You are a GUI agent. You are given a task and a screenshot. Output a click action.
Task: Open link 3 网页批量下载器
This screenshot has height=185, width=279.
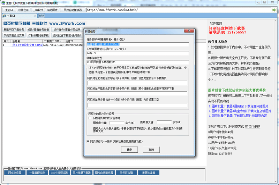pyautogui.click(x=238, y=116)
